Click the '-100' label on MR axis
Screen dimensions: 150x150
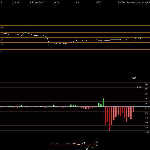[147, 132]
